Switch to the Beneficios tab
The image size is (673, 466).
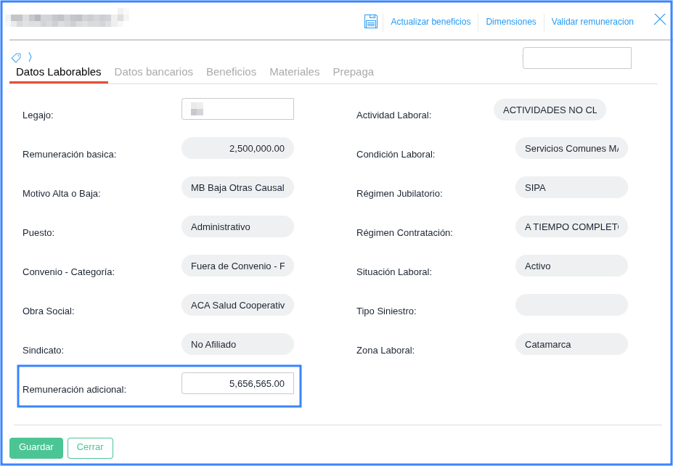[231, 72]
